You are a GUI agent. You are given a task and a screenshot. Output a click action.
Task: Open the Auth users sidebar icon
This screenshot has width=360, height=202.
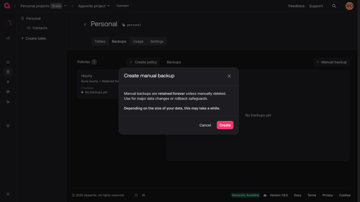[8, 62]
